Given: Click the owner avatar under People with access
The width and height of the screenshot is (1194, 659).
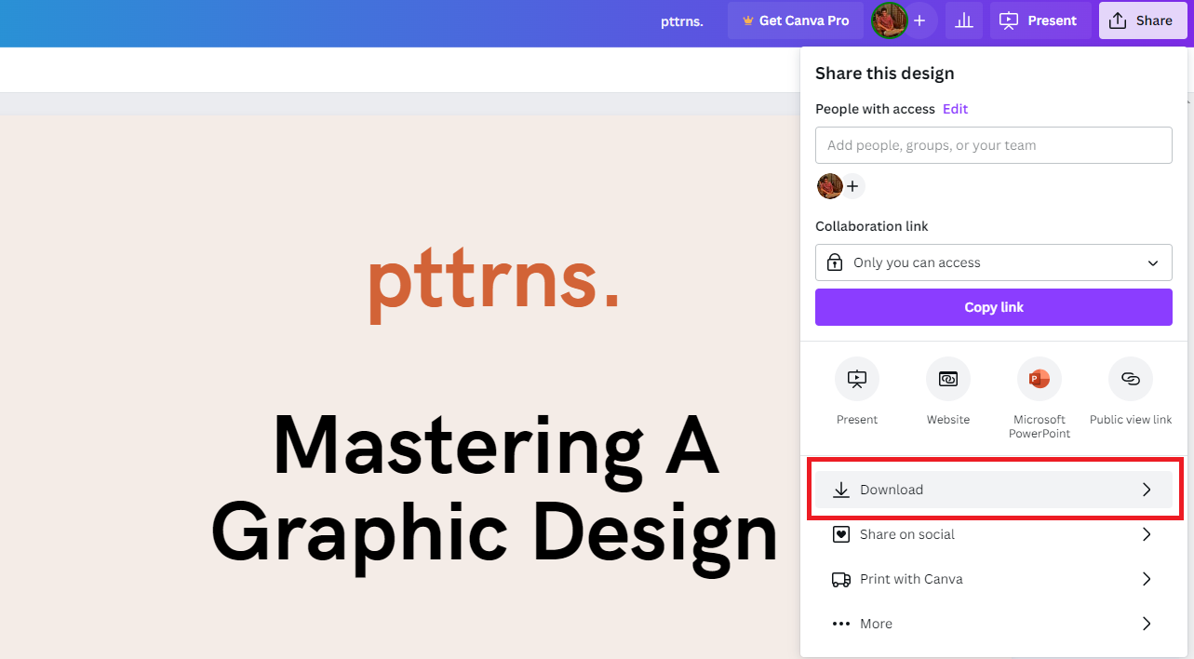Looking at the screenshot, I should click(829, 186).
